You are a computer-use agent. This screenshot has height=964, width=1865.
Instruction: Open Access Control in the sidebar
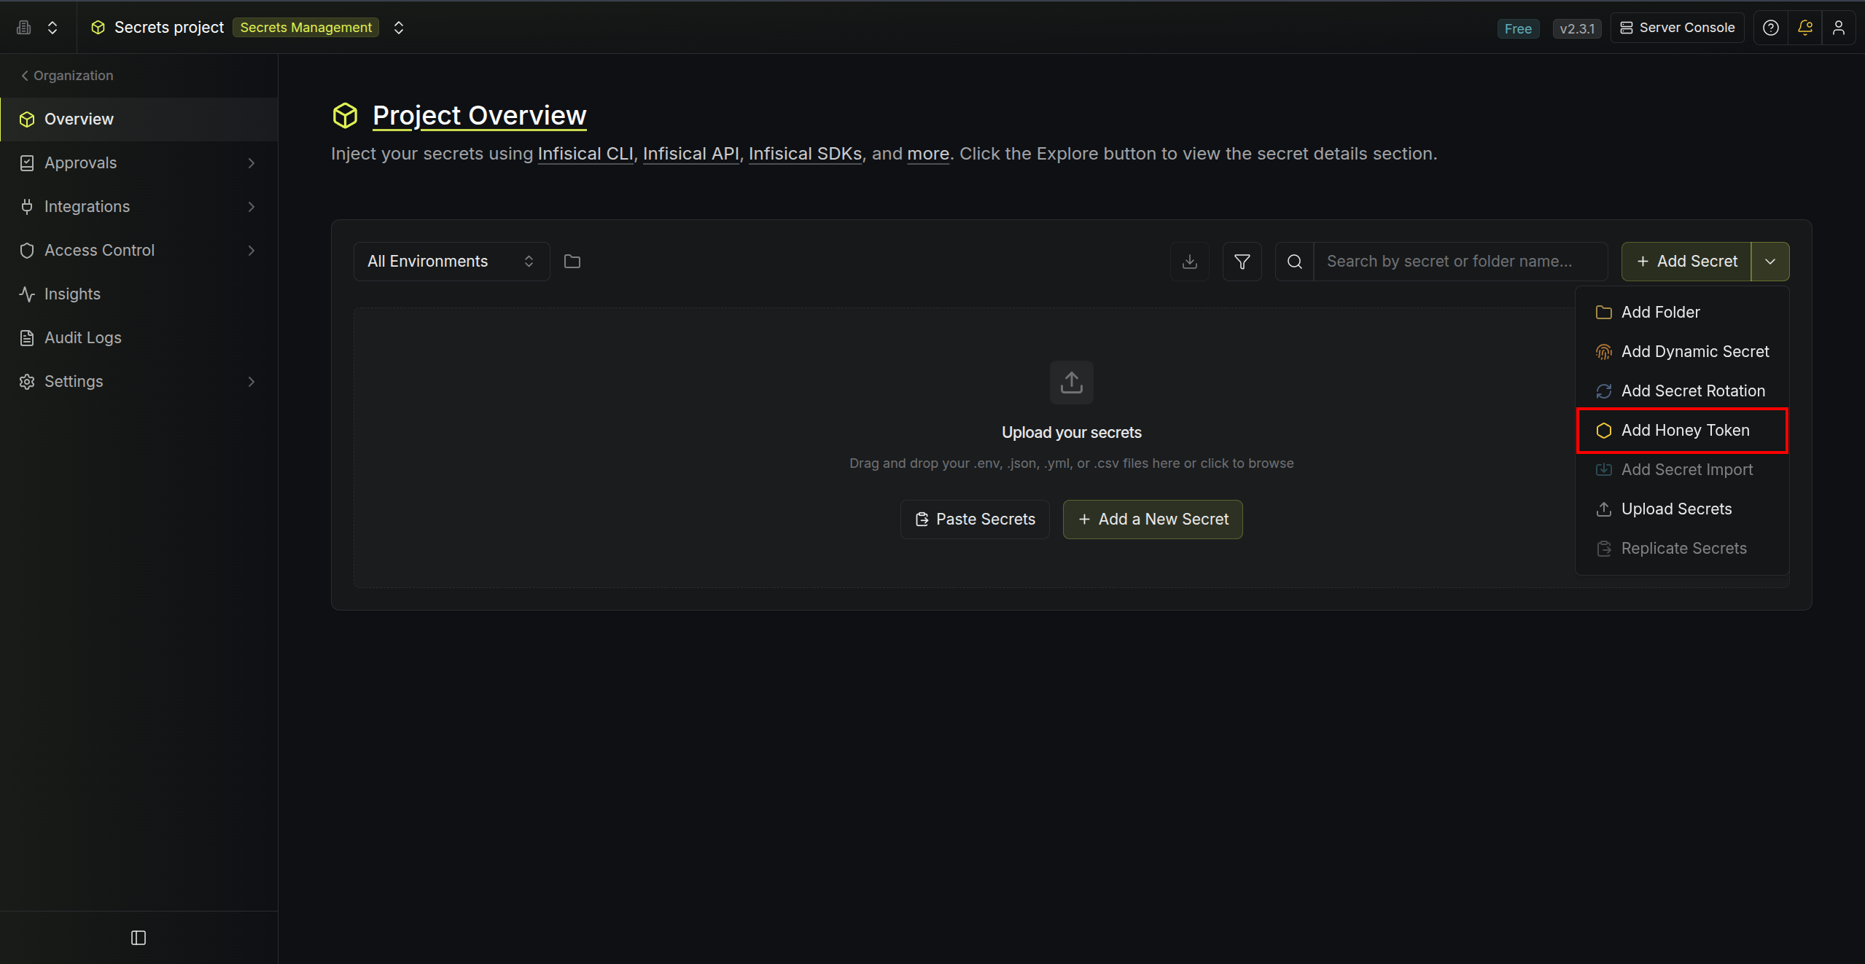139,251
